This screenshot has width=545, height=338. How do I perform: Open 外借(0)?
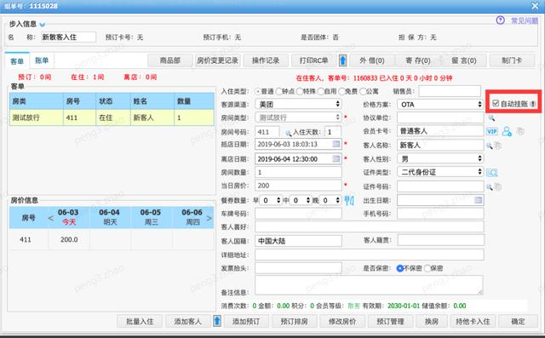[x=372, y=60]
